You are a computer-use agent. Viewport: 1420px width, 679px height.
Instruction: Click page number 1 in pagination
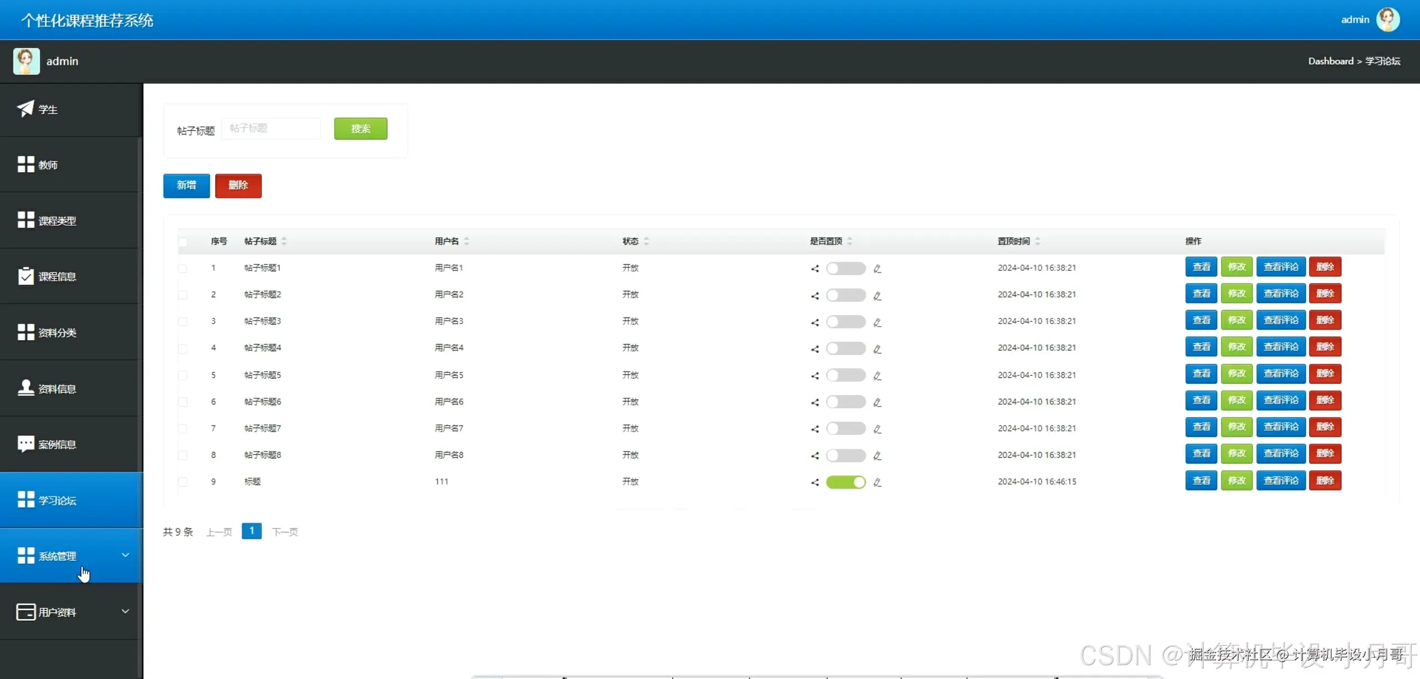tap(251, 531)
